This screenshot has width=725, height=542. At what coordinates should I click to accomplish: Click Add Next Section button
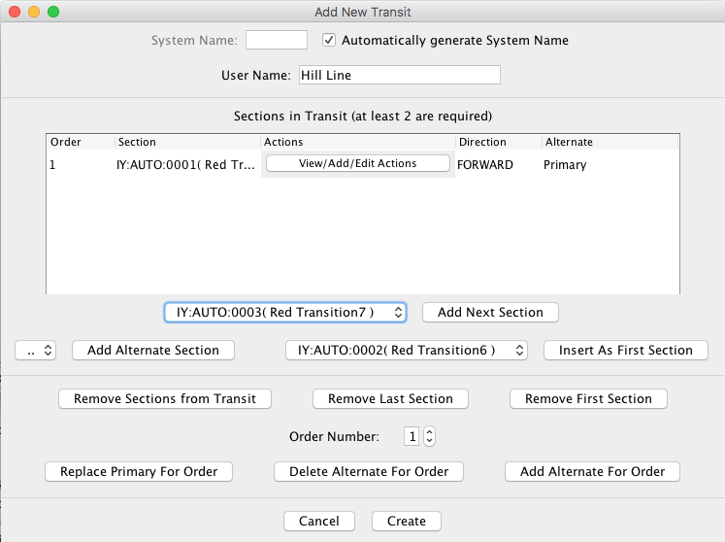click(490, 313)
